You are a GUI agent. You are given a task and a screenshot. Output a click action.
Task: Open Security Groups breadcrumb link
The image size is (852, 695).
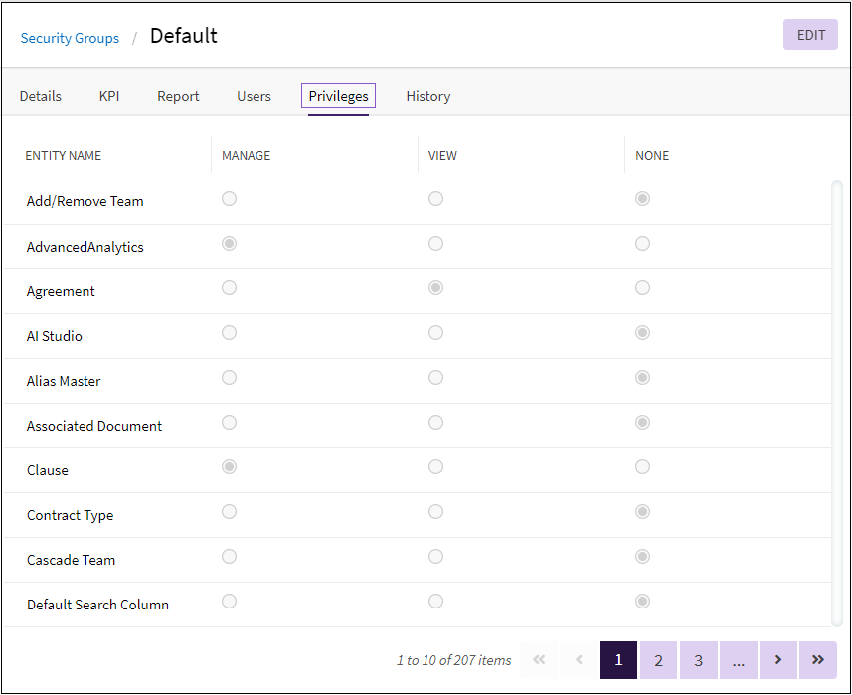tap(70, 38)
